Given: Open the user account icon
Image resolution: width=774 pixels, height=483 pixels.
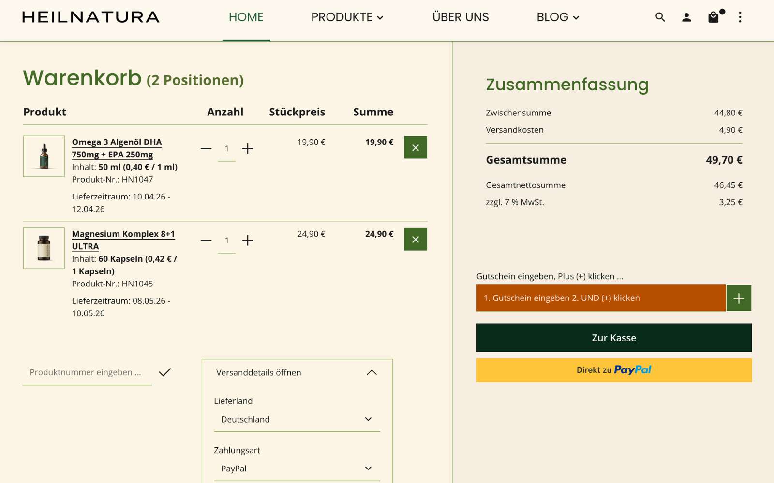Looking at the screenshot, I should [x=686, y=17].
